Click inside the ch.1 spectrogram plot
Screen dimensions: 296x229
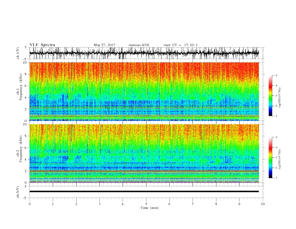(144, 91)
